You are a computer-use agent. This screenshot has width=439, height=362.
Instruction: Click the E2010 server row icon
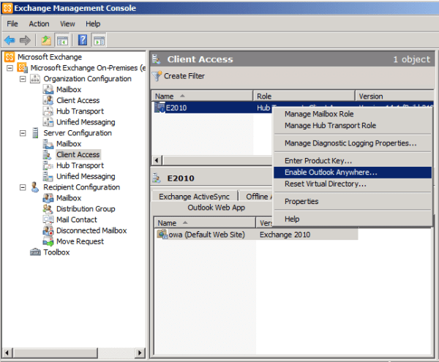click(160, 108)
